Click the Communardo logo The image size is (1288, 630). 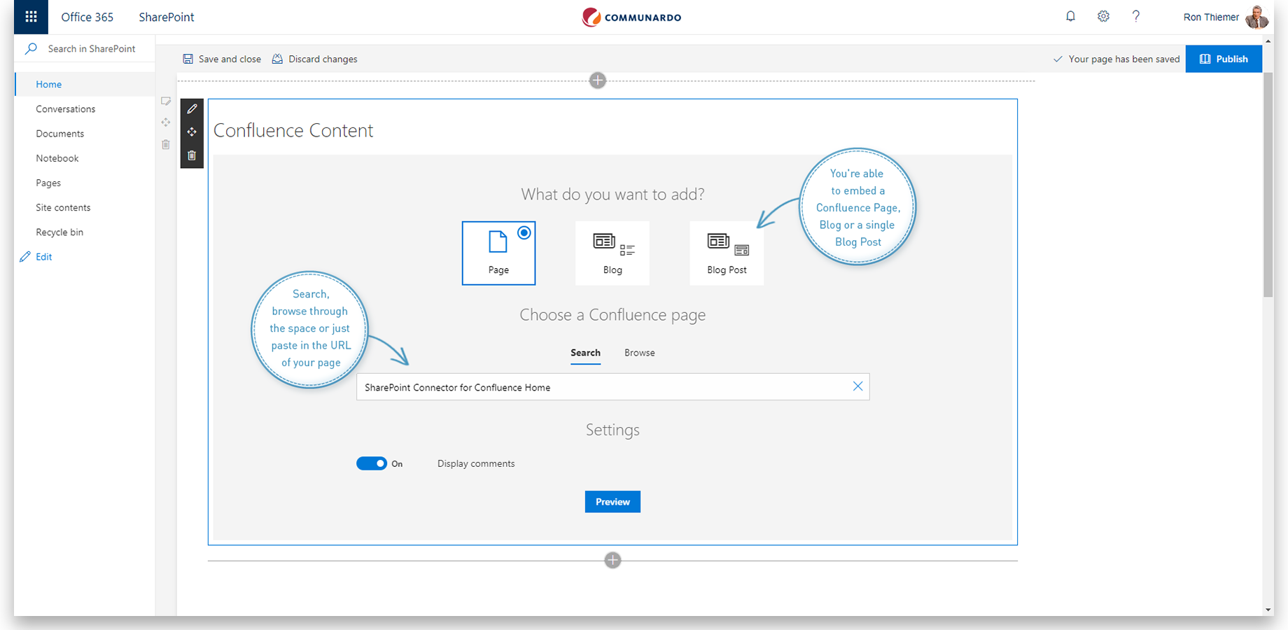click(x=631, y=17)
